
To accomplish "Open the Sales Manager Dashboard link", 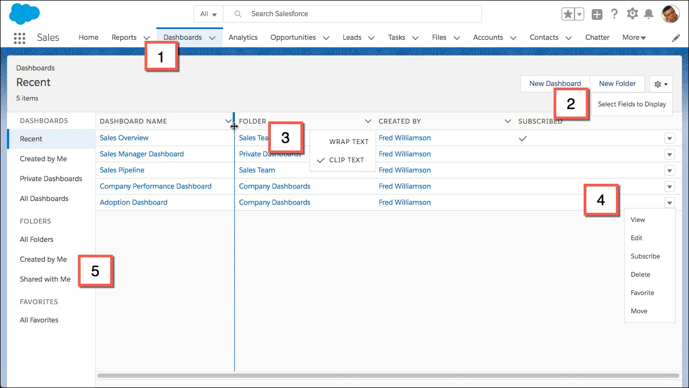I will (x=142, y=154).
